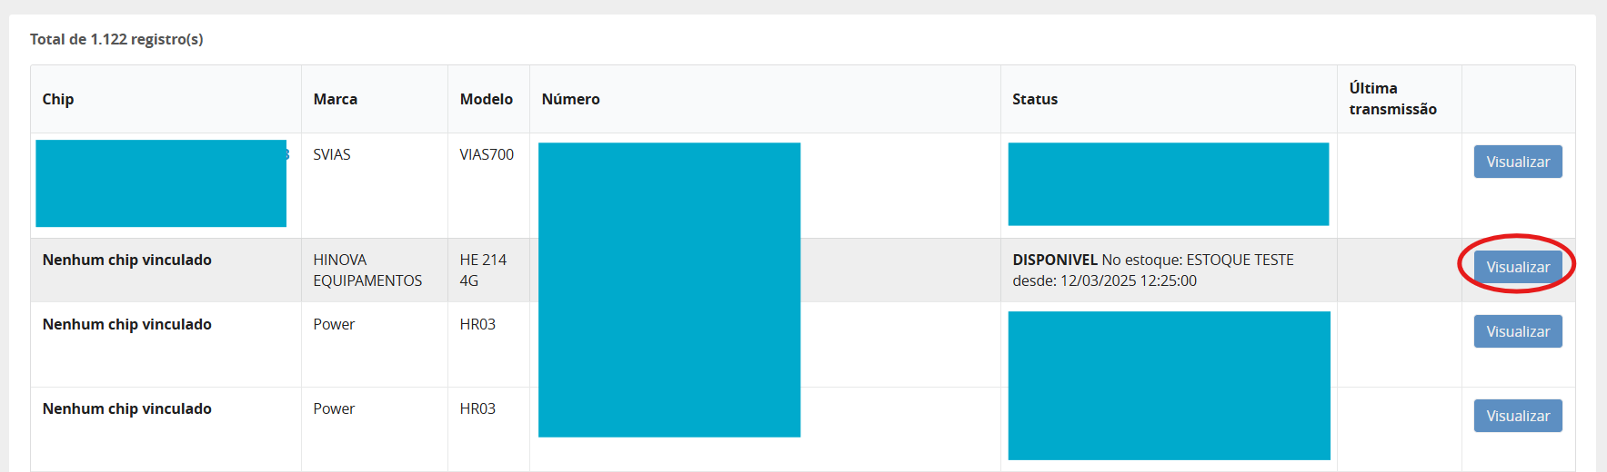Click DISPONIVEL status text in HINOVA row

pos(1055,260)
